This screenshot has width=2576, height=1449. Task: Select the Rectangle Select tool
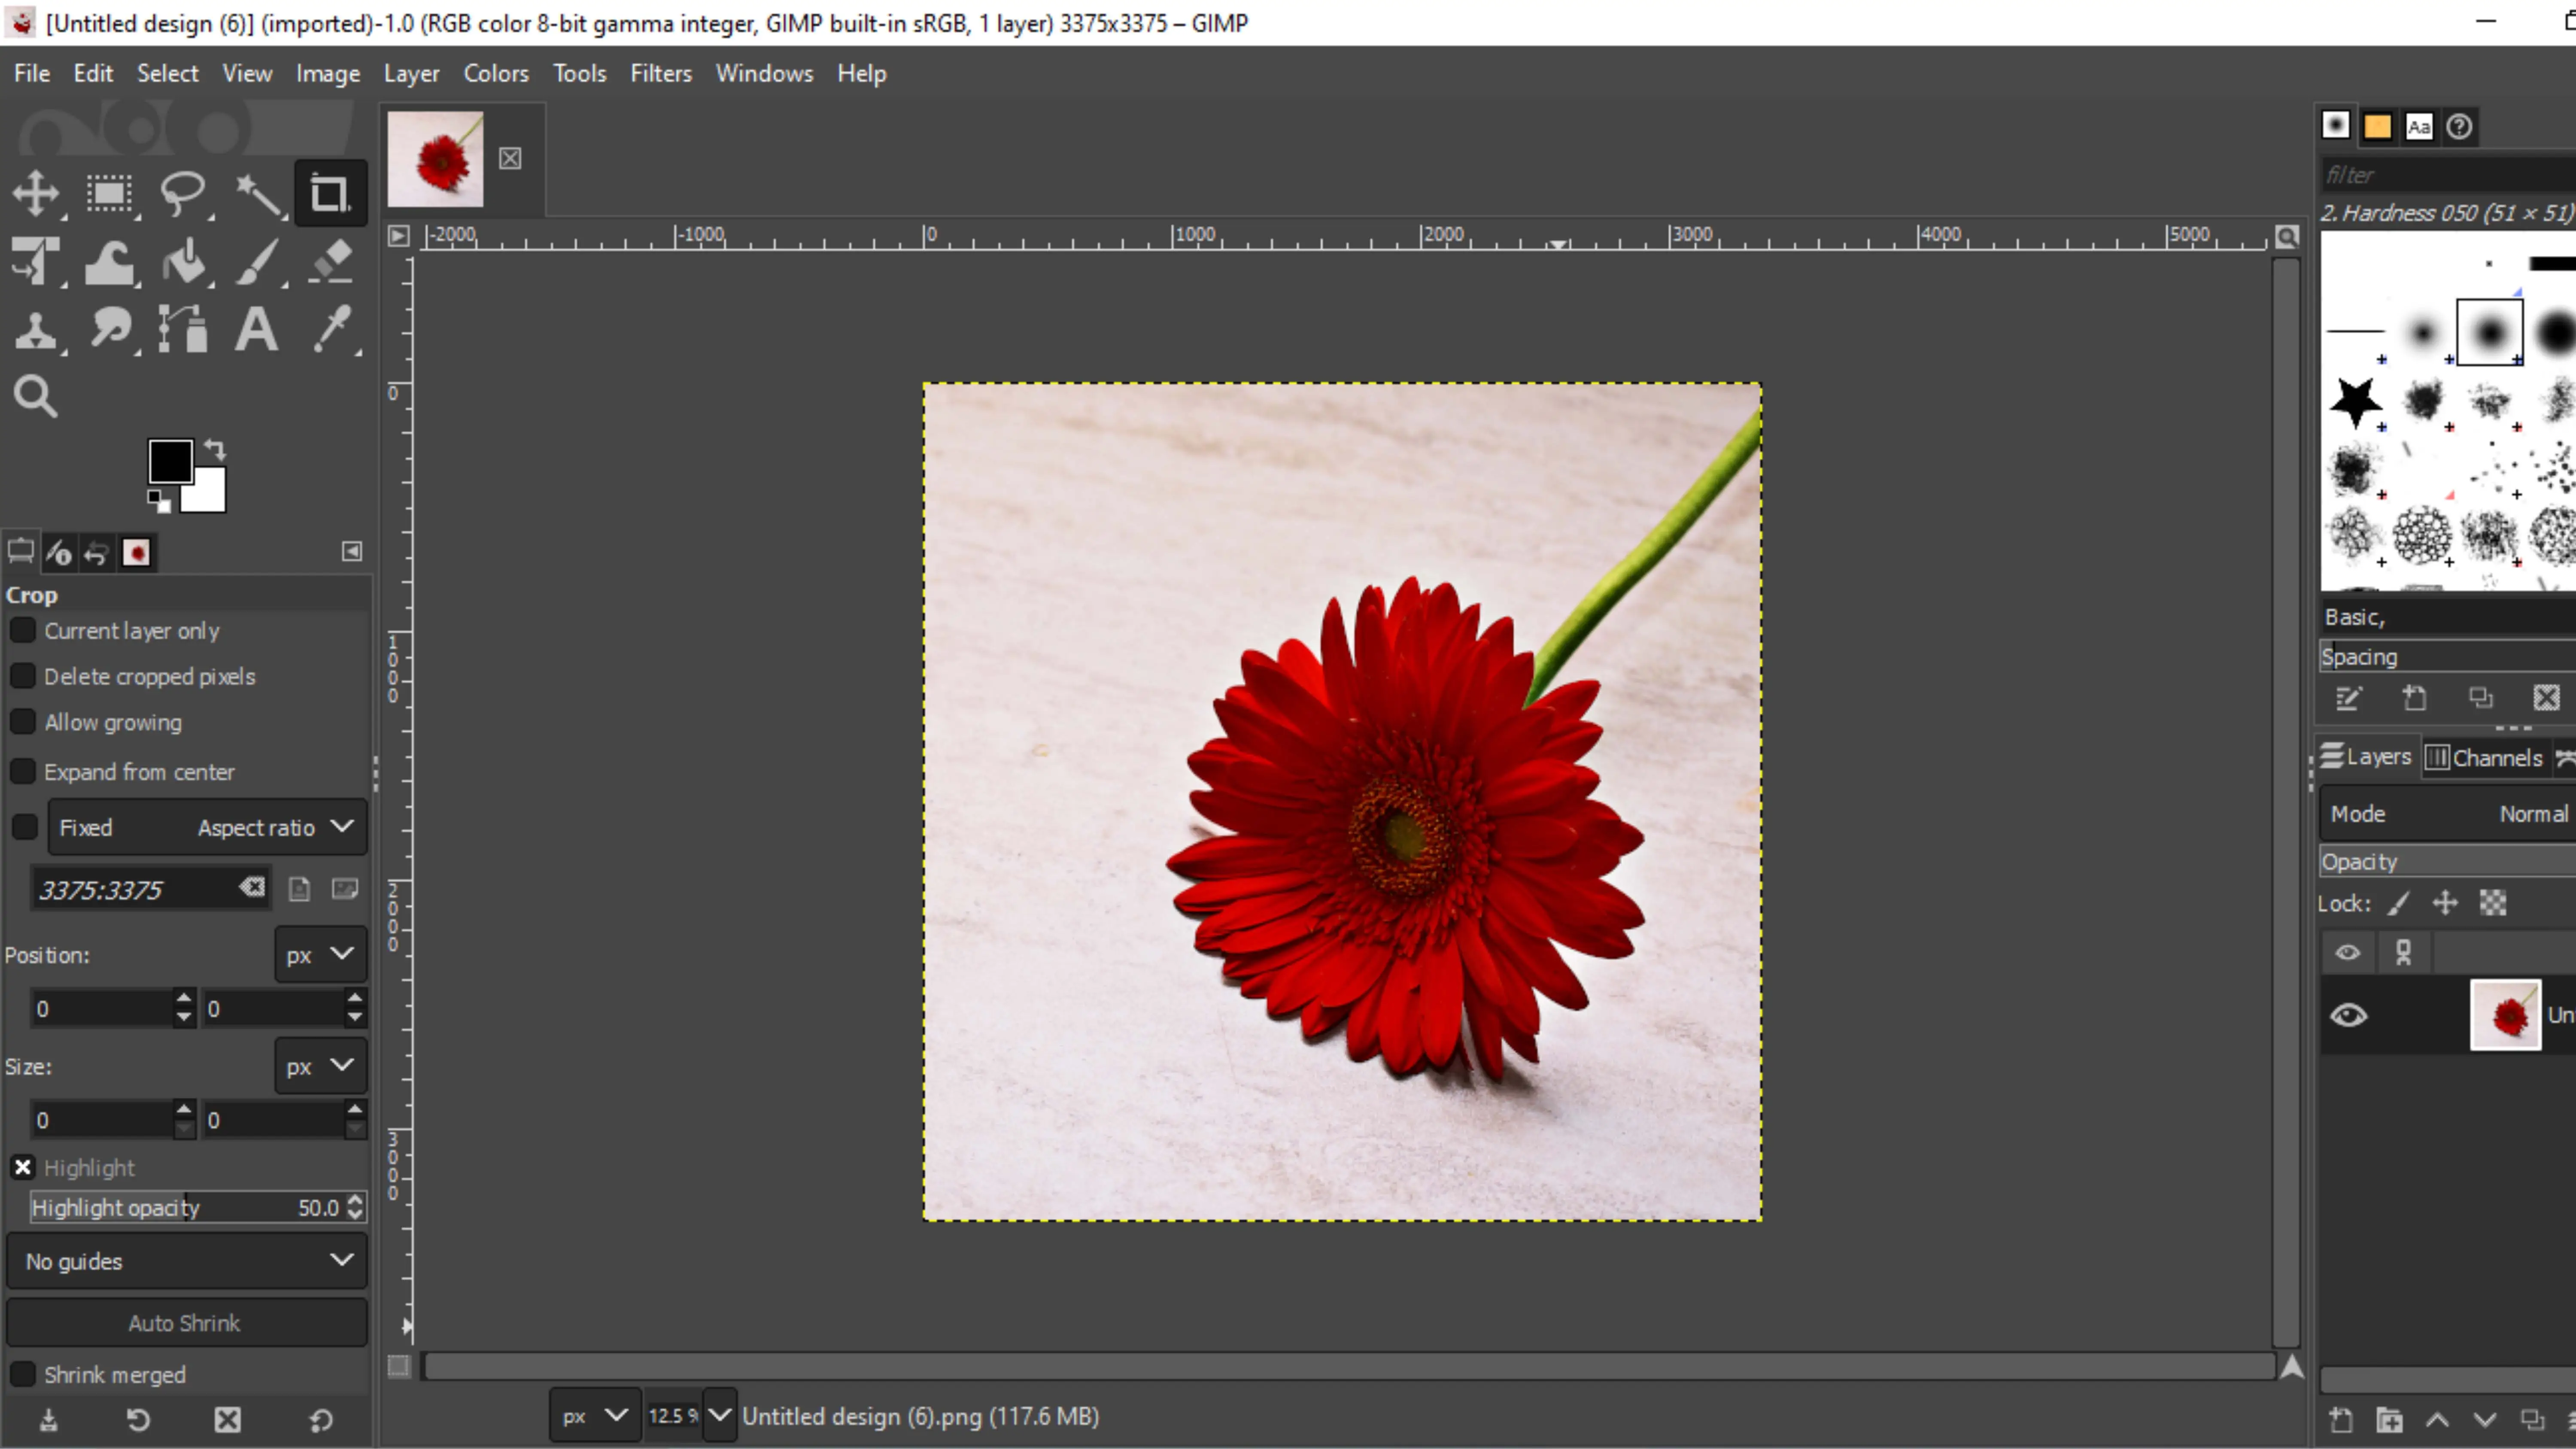[x=109, y=193]
